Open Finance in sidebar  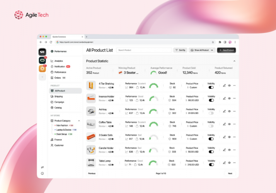pyautogui.click(x=56, y=140)
